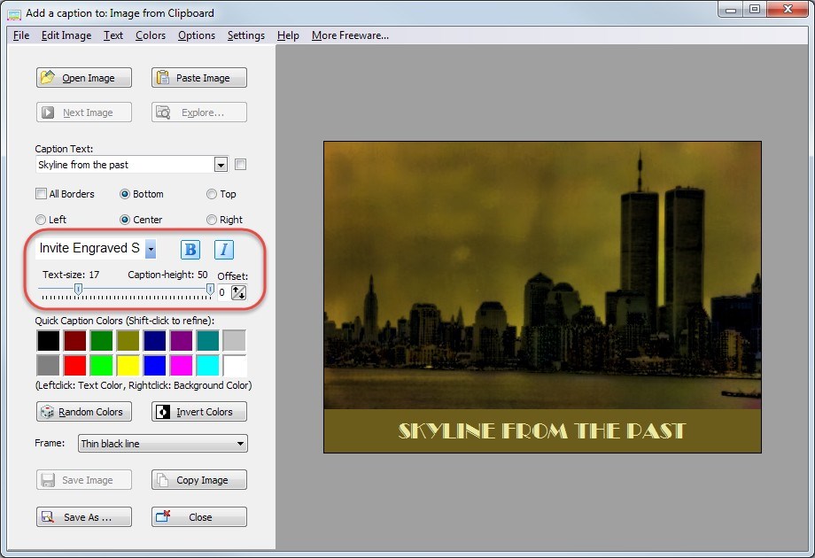Image resolution: width=815 pixels, height=558 pixels.
Task: Click the Random Colors dice button
Action: [84, 412]
